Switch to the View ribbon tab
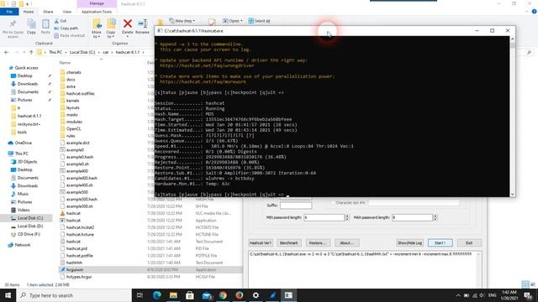 (x=67, y=12)
